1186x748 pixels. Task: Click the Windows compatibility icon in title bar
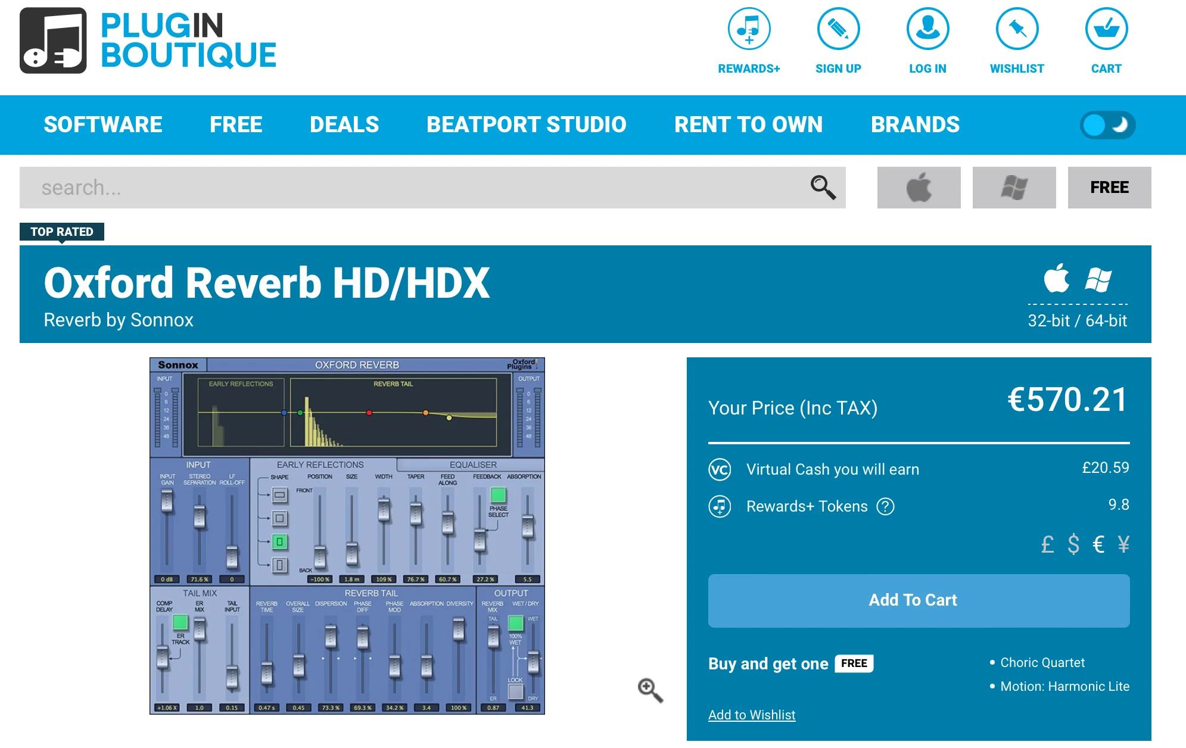1098,279
